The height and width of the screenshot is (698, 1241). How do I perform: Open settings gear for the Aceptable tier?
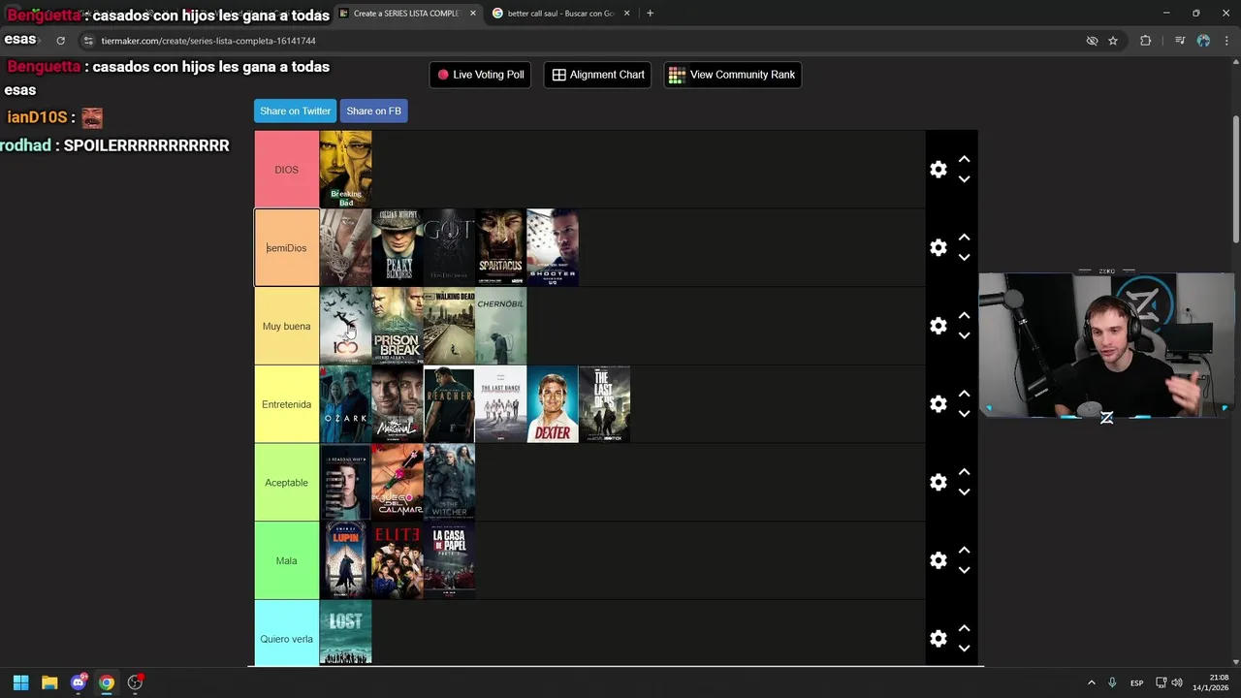coord(938,483)
